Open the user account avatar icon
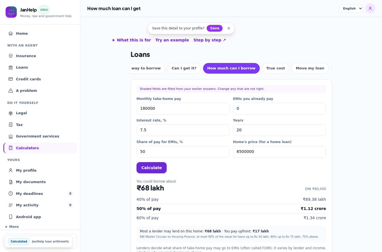 (x=370, y=8)
